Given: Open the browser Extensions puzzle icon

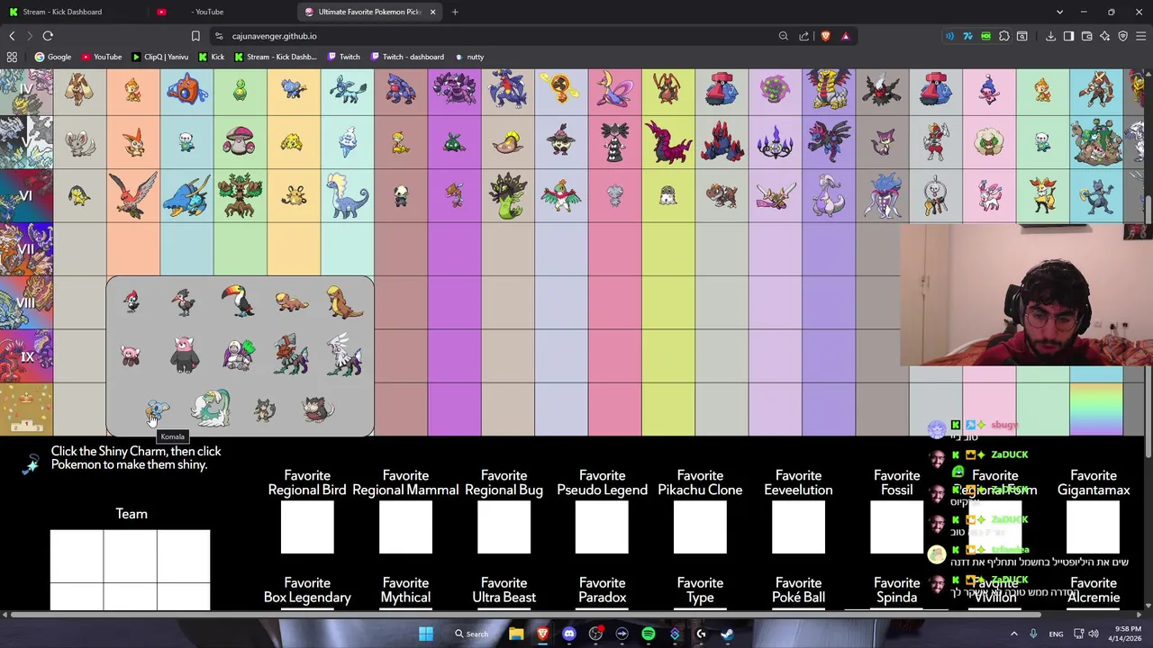Looking at the screenshot, I should tap(1004, 36).
